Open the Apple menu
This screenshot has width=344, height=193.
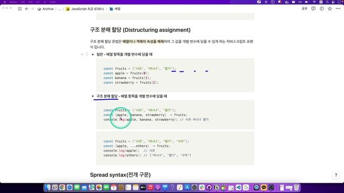tap(4, 2)
